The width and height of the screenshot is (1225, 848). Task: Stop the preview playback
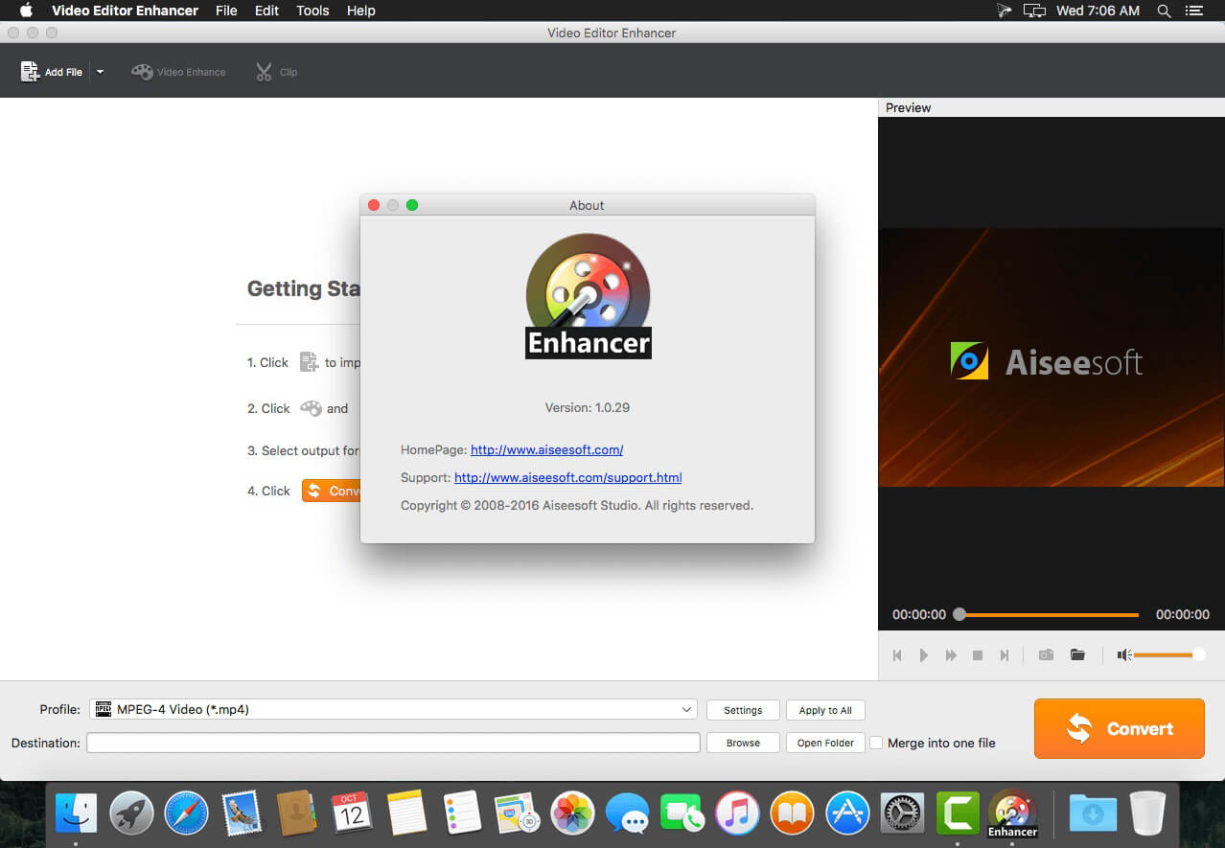[978, 655]
